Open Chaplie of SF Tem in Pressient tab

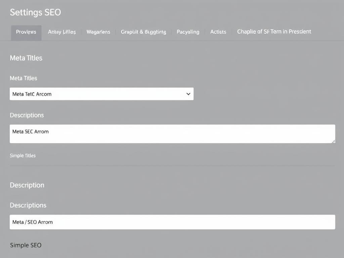click(x=274, y=32)
